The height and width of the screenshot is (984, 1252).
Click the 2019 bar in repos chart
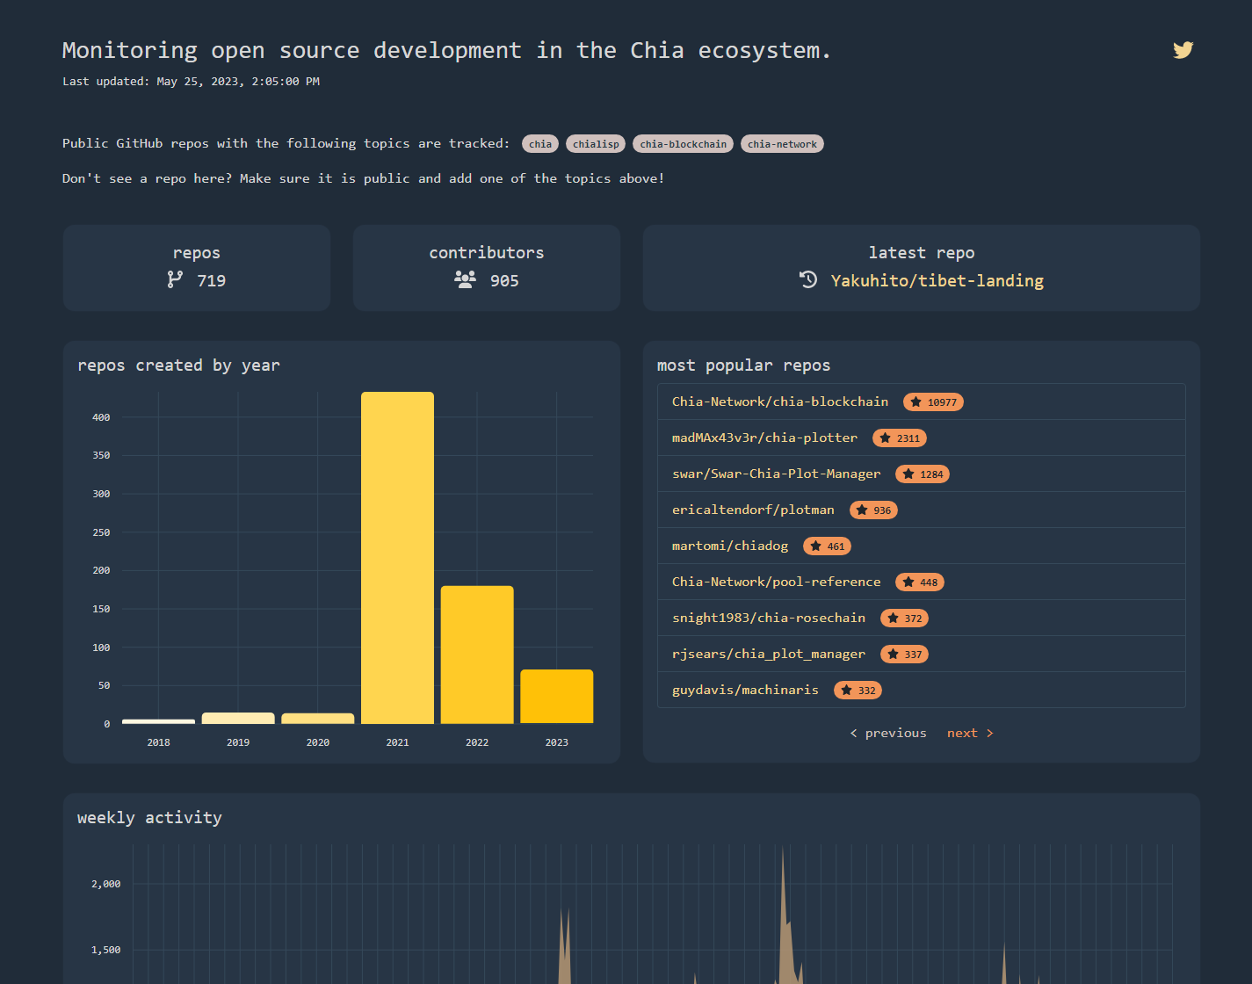click(238, 718)
